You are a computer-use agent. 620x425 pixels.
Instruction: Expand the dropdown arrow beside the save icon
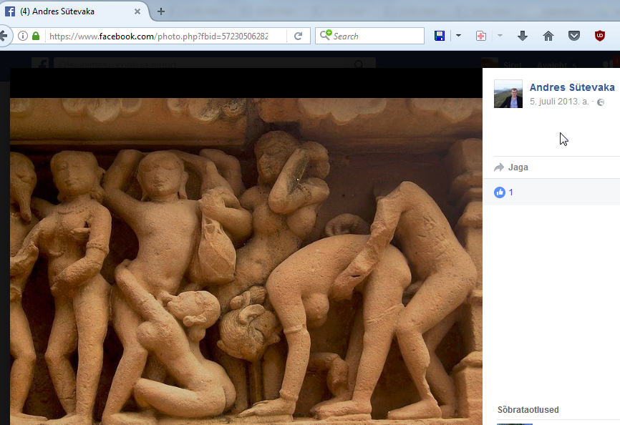(458, 36)
